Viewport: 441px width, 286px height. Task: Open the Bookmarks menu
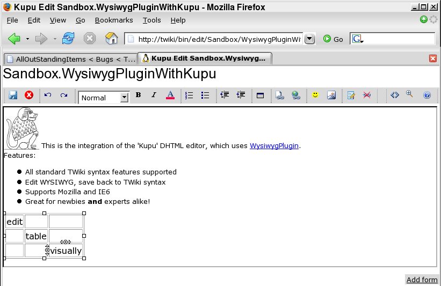click(113, 20)
